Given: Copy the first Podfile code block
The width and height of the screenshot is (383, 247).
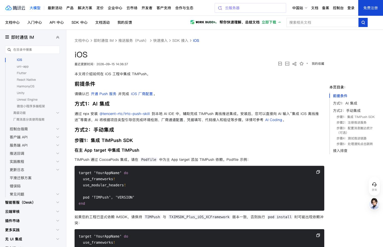Looking at the screenshot, I should [x=318, y=172].
